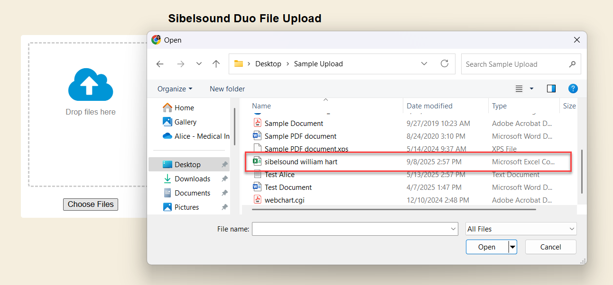The height and width of the screenshot is (285, 613).
Task: Open the All Files type dropdown
Action: (x=521, y=229)
